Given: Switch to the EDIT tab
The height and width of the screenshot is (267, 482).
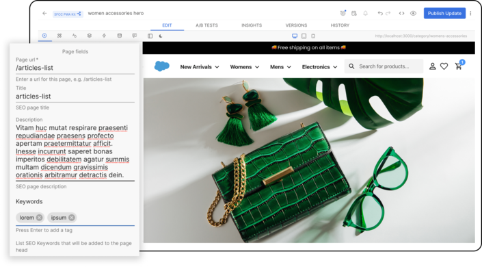Looking at the screenshot, I should (x=167, y=25).
